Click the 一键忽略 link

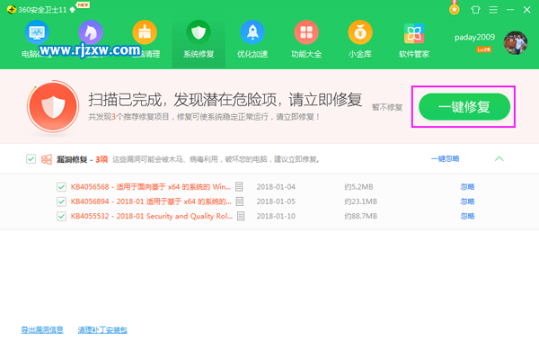point(446,158)
